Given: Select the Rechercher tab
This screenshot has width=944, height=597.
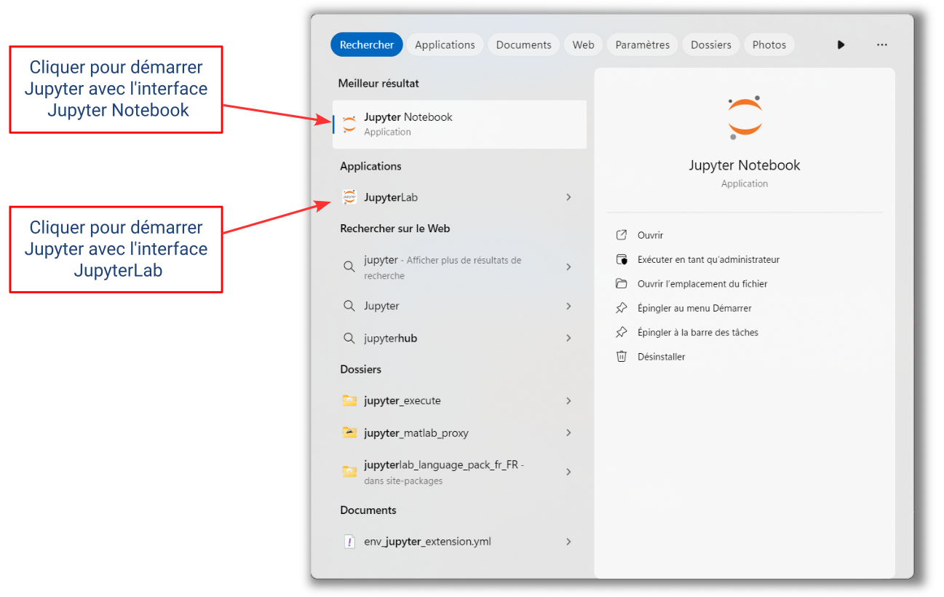Looking at the screenshot, I should tap(367, 44).
